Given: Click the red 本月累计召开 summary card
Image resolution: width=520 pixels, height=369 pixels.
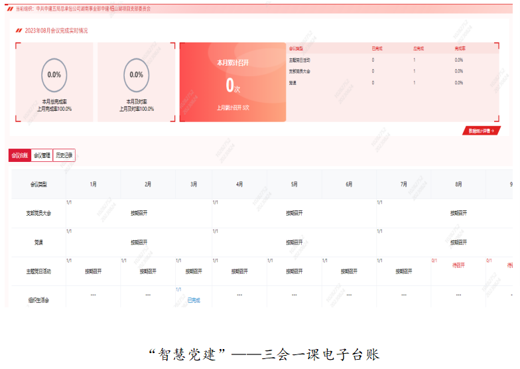Looking at the screenshot, I should point(233,82).
